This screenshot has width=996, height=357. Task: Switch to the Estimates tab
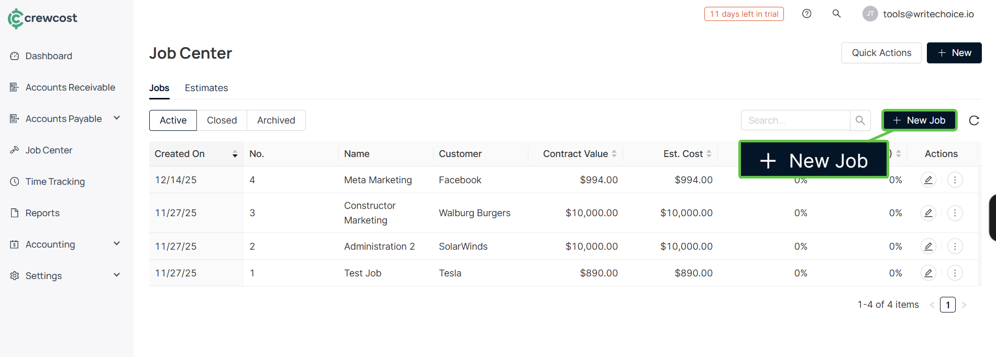pyautogui.click(x=206, y=88)
